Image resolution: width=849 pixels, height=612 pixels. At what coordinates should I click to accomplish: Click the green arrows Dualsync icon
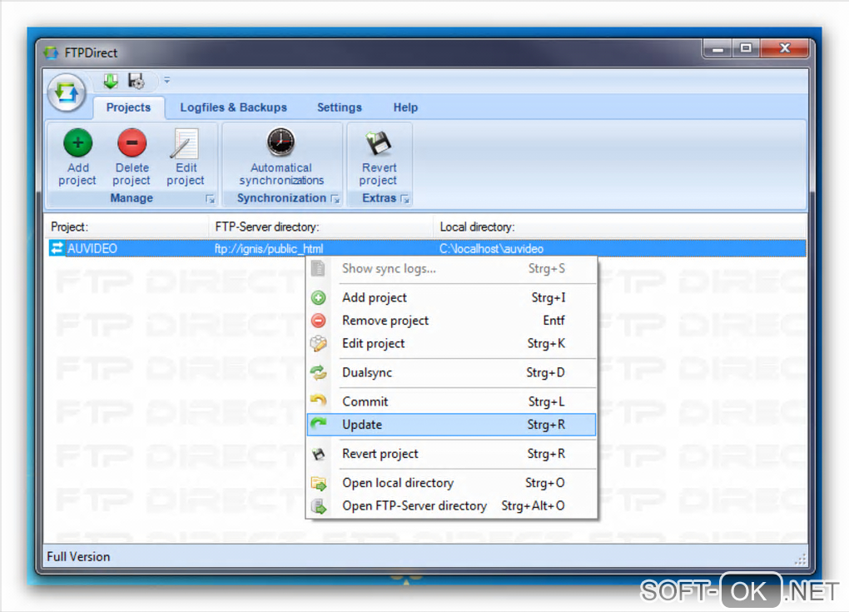click(318, 373)
